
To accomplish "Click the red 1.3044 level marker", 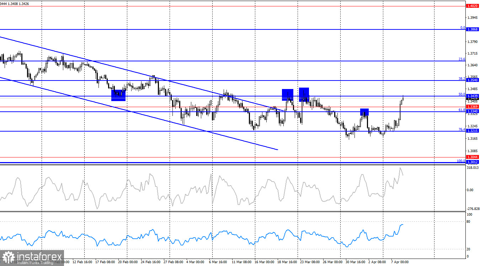I will point(473,156).
